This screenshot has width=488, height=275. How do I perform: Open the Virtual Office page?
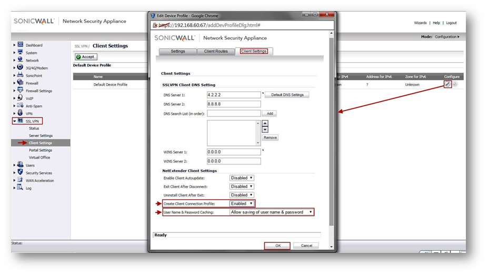pos(39,158)
